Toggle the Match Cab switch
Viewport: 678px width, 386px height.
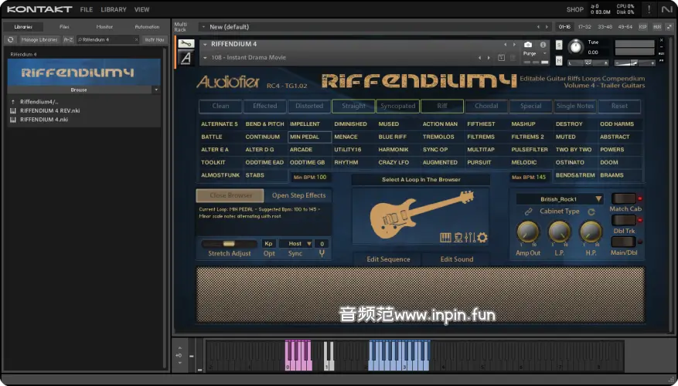coord(623,198)
